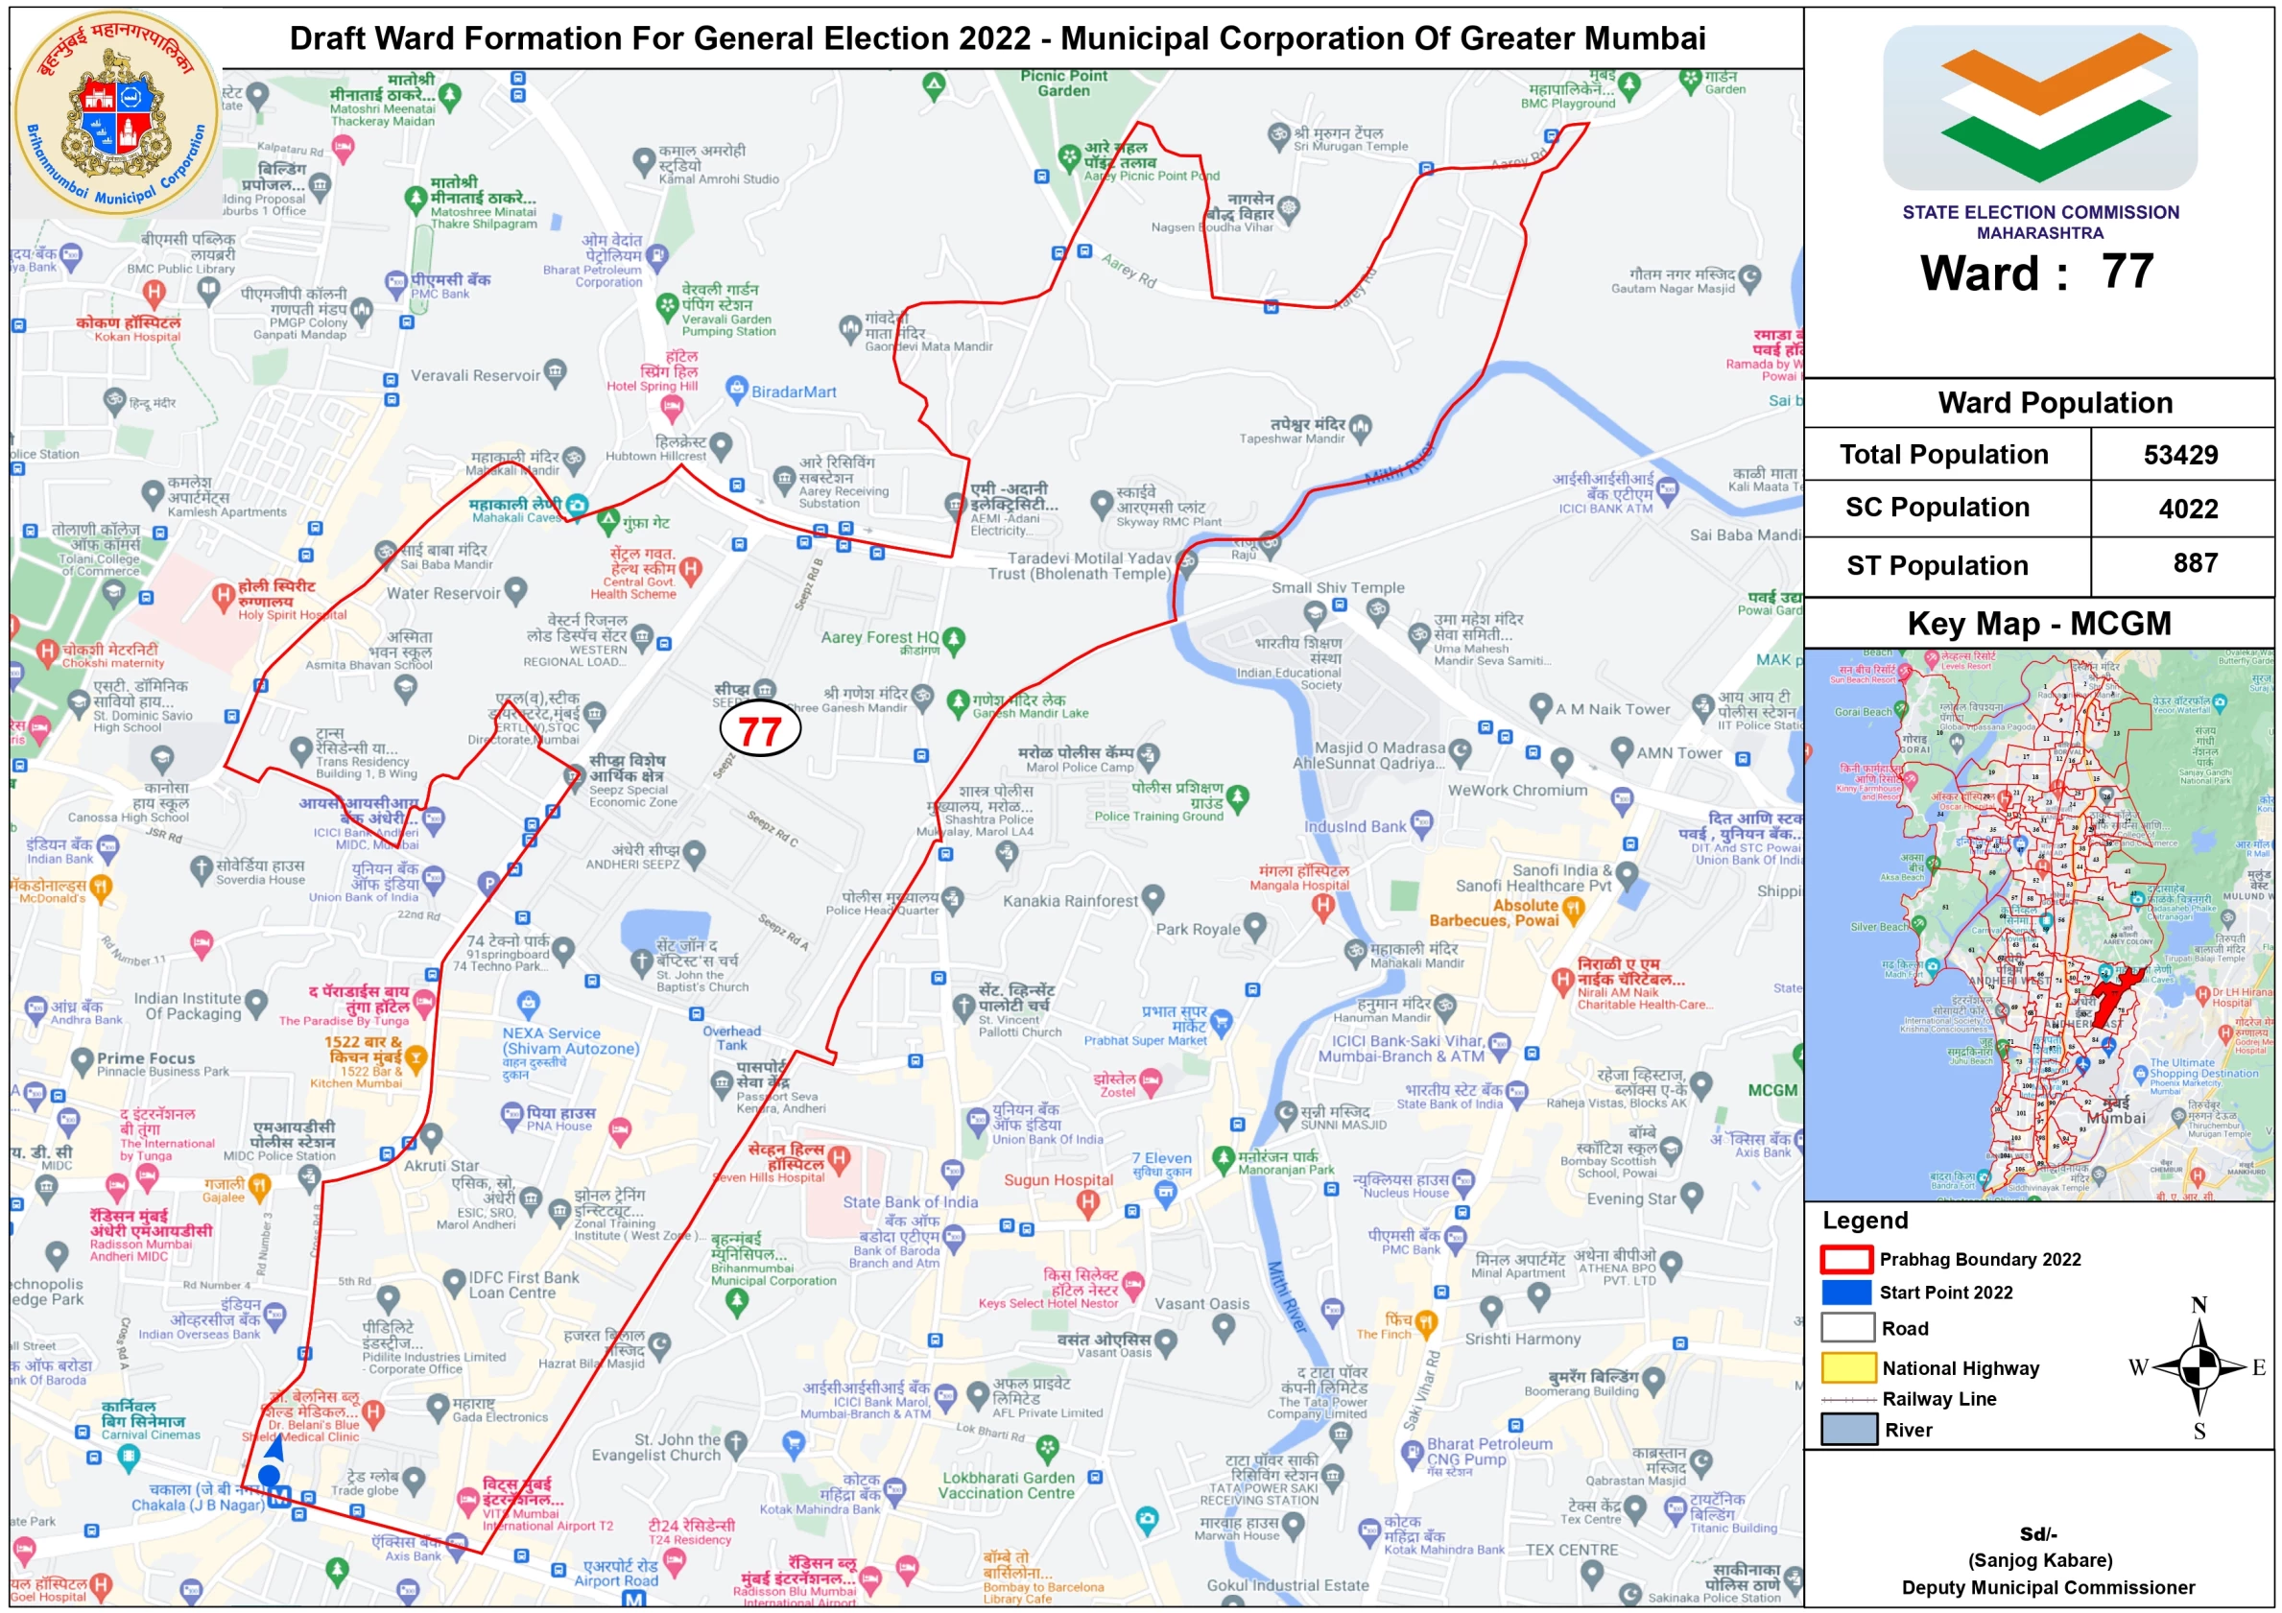Click the blue start point marker near Chakala
2282x1613 pixels.
pyautogui.click(x=269, y=1475)
